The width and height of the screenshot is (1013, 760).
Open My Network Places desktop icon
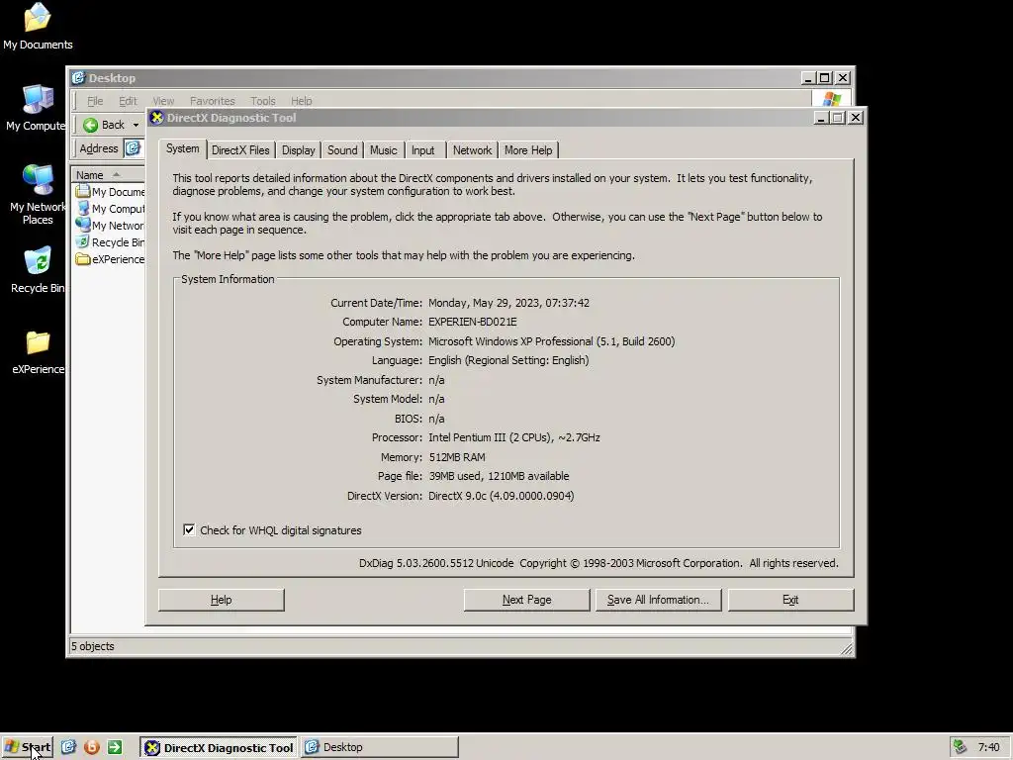[38, 195]
